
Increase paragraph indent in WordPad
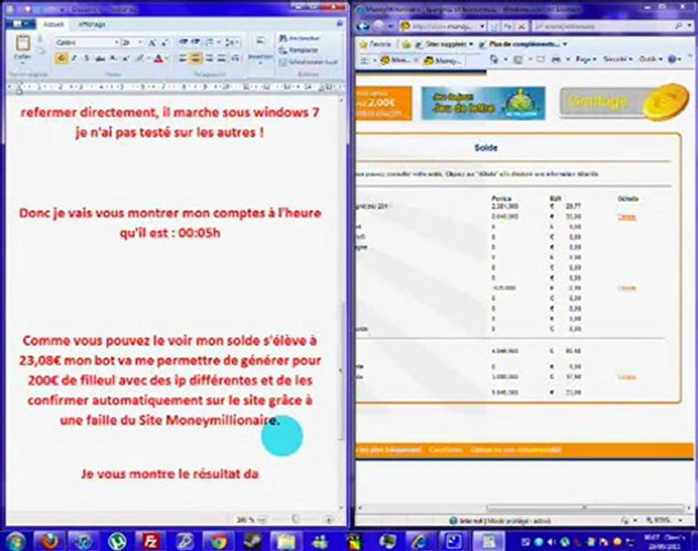(x=196, y=42)
